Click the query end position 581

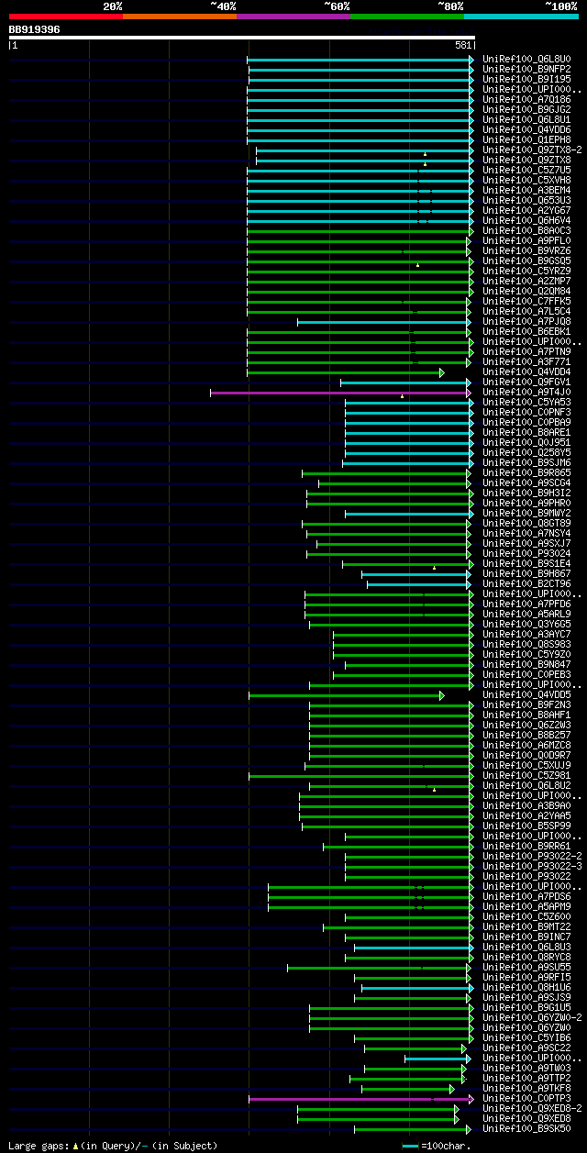(x=463, y=45)
